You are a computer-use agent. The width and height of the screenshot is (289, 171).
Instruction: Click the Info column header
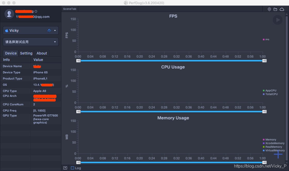pos(15,60)
